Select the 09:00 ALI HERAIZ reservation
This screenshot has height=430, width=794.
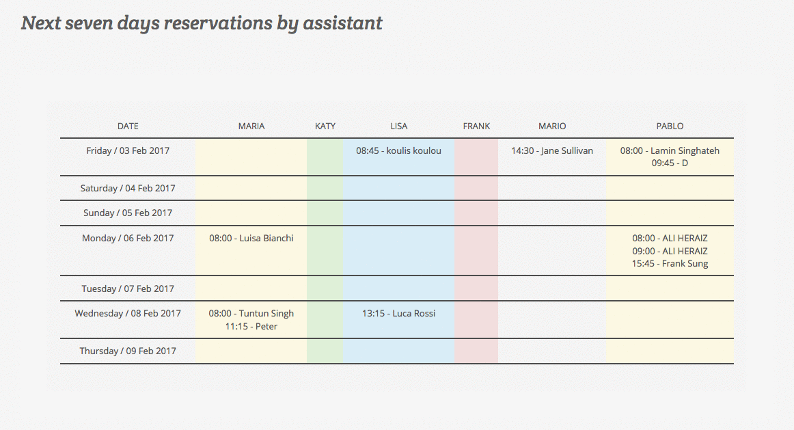tap(670, 251)
